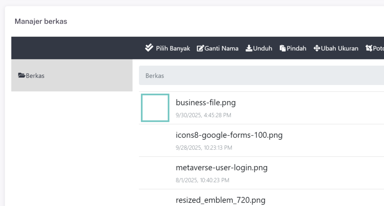Click the pencil edit icon for Ganti Nama
The width and height of the screenshot is (384, 206).
click(x=200, y=48)
